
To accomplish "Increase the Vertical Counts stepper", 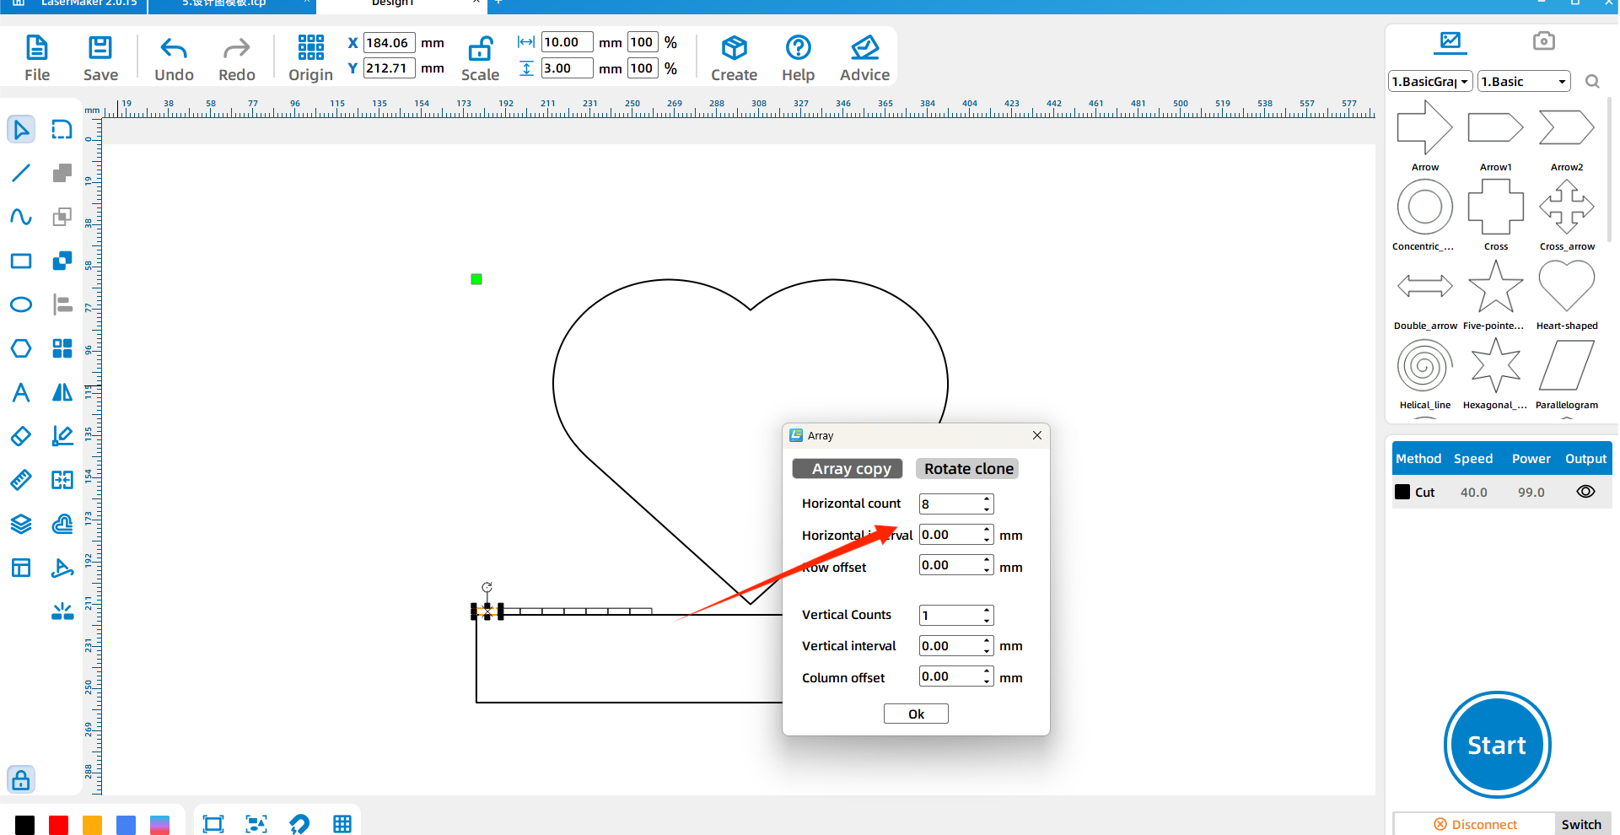I will point(987,611).
